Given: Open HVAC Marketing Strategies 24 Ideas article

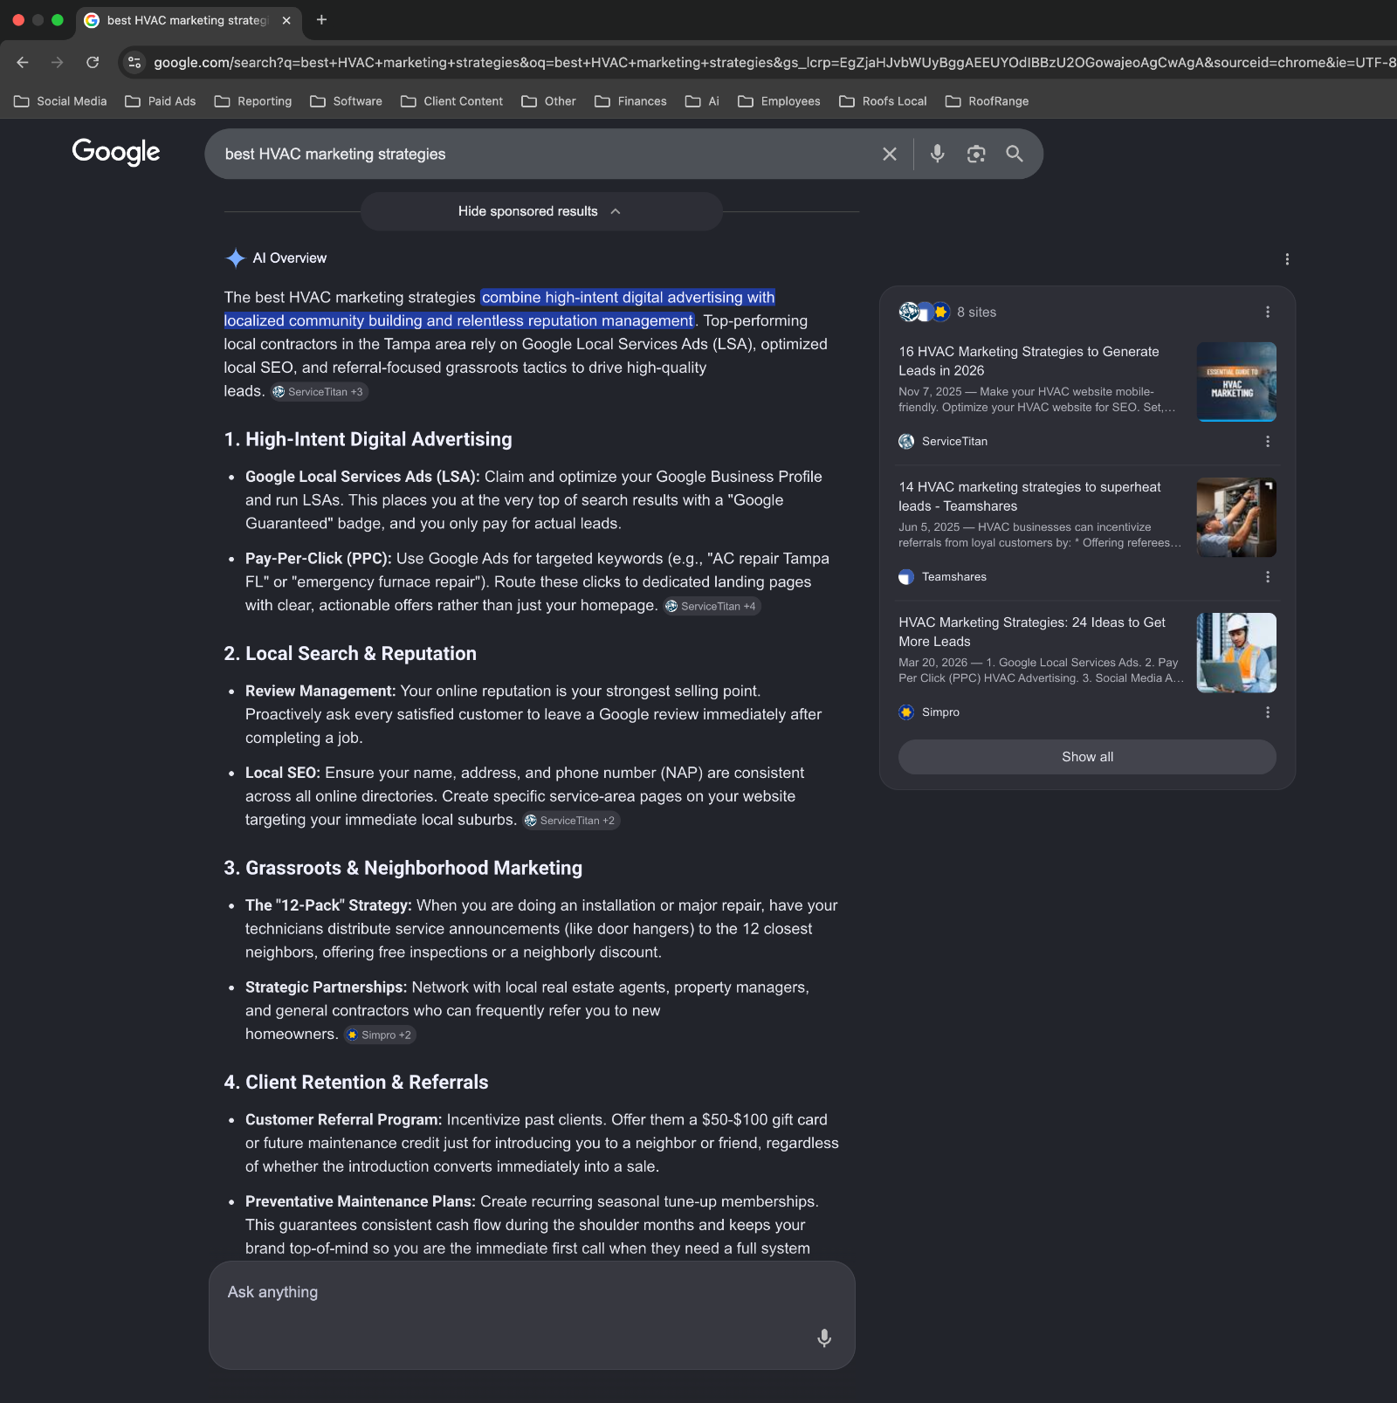Looking at the screenshot, I should [1032, 631].
